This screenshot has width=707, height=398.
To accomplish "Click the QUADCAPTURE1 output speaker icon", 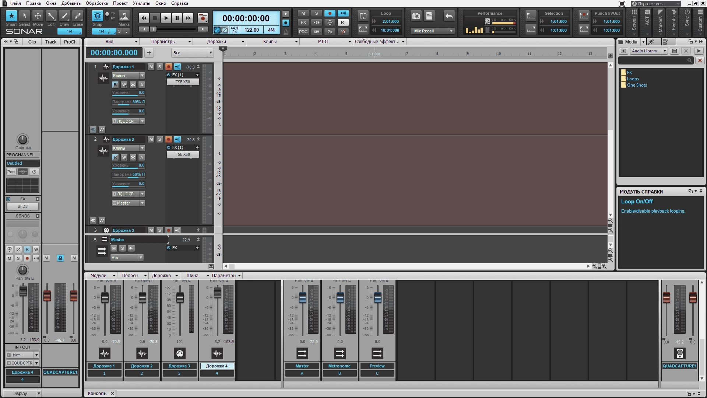I will pyautogui.click(x=679, y=353).
